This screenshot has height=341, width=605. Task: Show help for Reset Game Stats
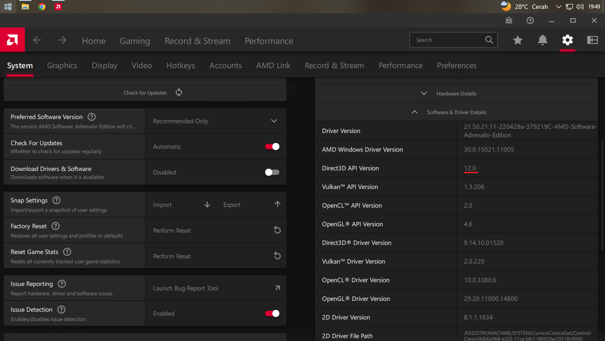click(x=67, y=252)
